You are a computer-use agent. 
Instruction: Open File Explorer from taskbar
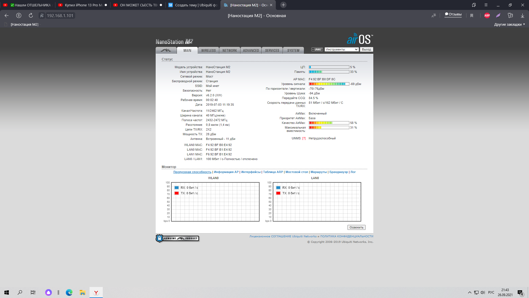pos(82,292)
